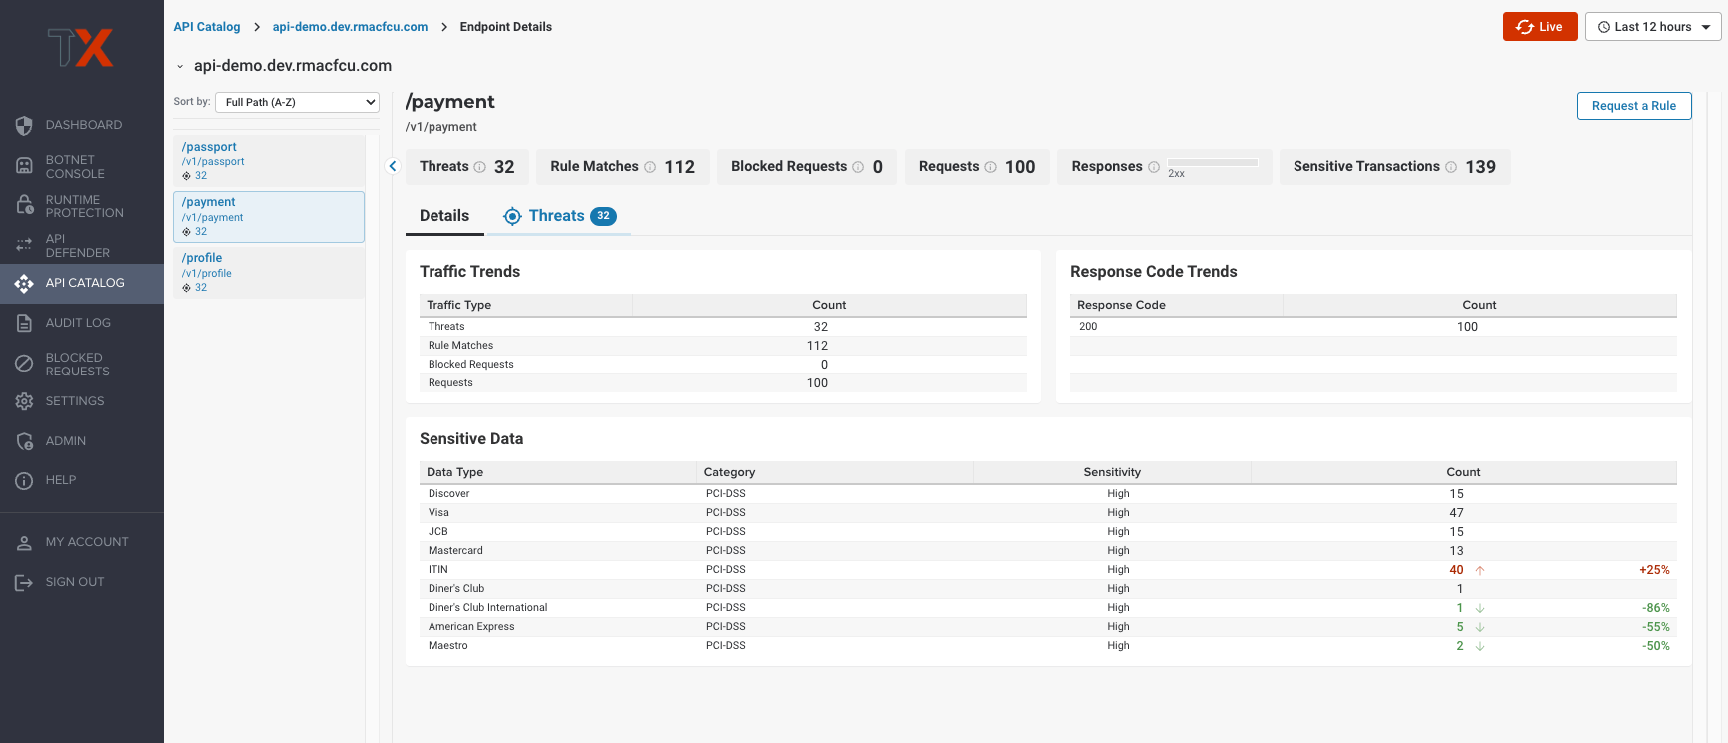The height and width of the screenshot is (743, 1728).
Task: Open Botnet Console sidebar icon
Action: pyautogui.click(x=24, y=166)
